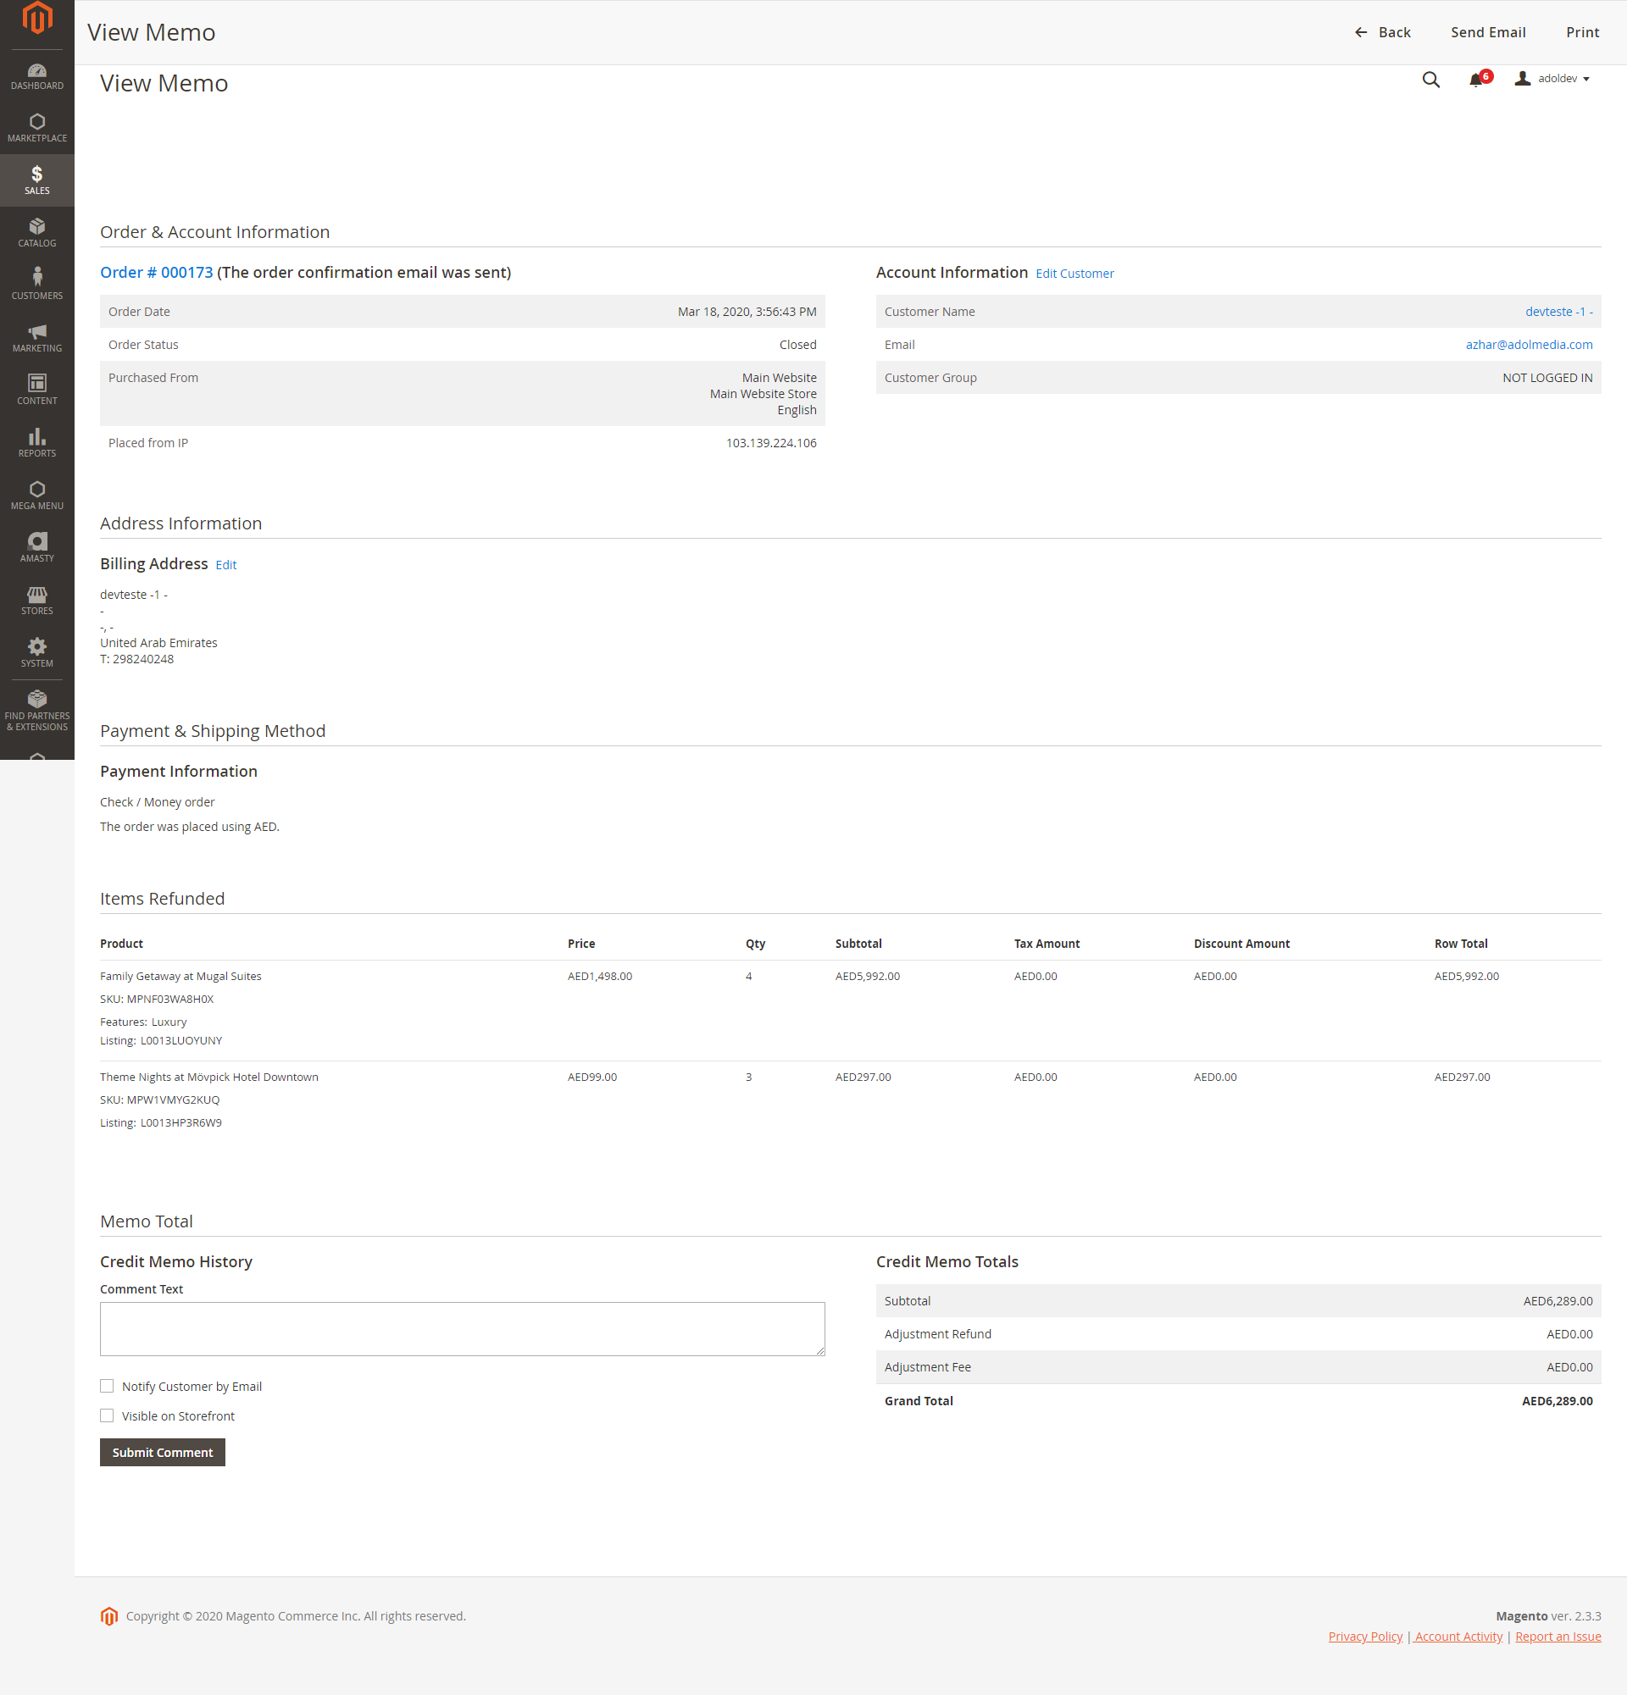Click the Placed from IP 103.139.224.106 value
Screen dimensions: 1627x1695
(770, 443)
